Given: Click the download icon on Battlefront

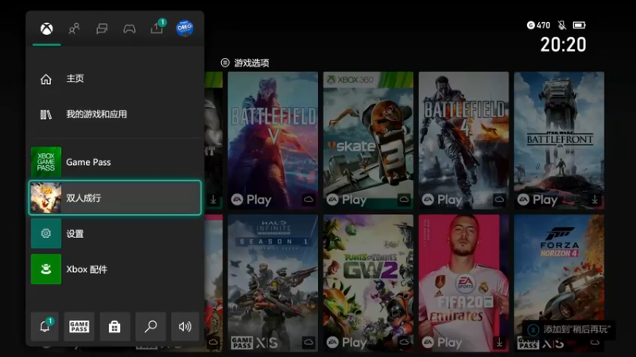Looking at the screenshot, I should pos(595,200).
